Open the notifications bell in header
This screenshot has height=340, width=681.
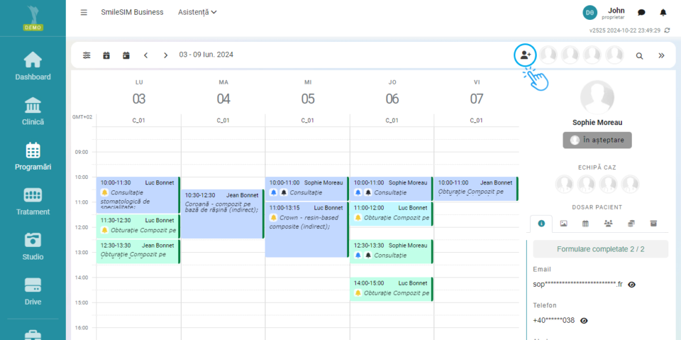click(662, 13)
